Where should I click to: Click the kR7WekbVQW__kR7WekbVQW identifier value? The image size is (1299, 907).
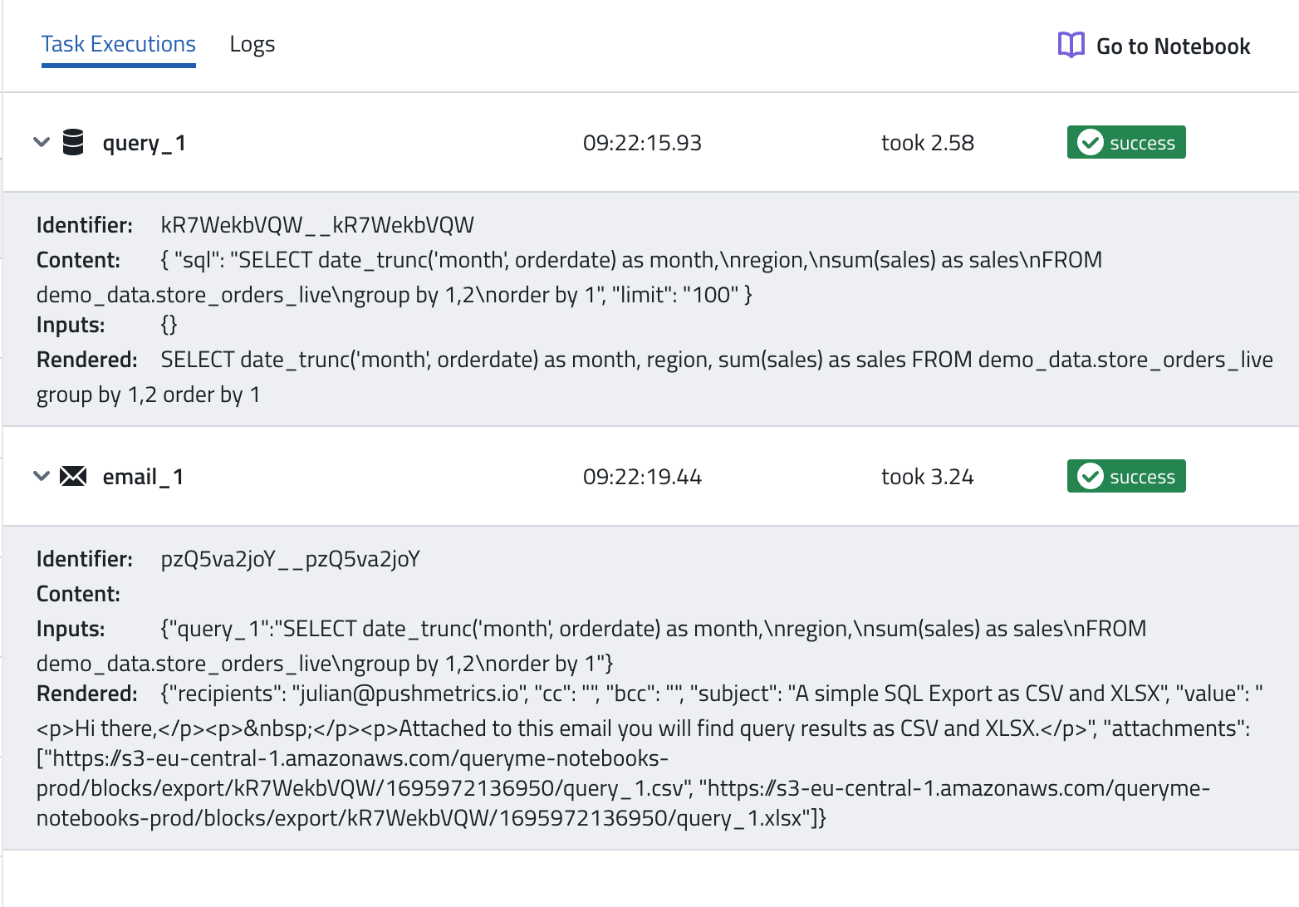point(317,225)
